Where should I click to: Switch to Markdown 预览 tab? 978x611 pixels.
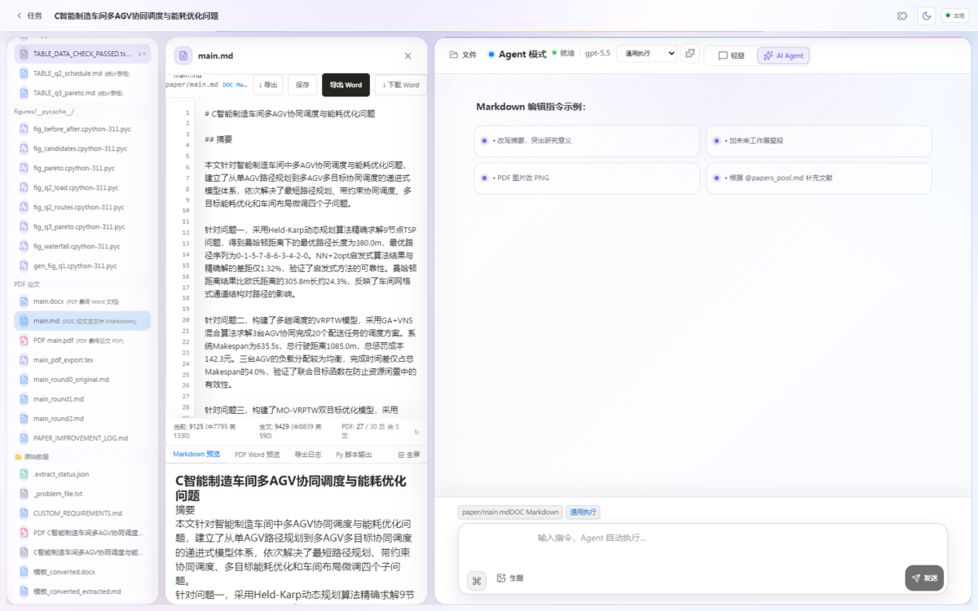(x=196, y=454)
